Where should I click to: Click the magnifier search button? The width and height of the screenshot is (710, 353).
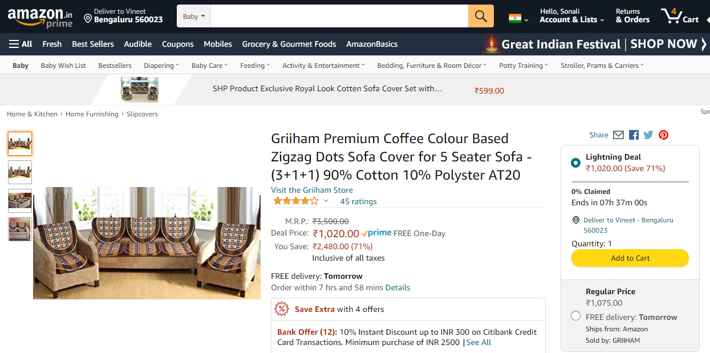point(481,16)
